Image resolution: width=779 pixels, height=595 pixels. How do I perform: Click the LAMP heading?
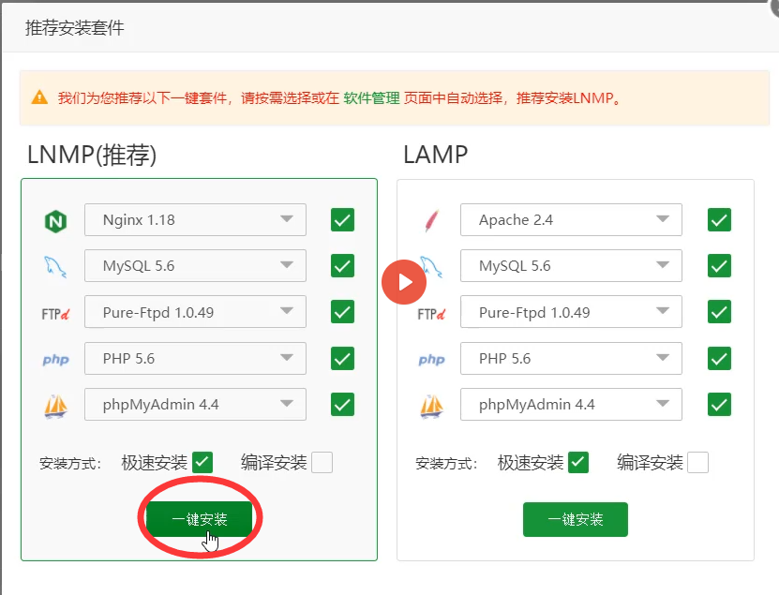(x=435, y=155)
